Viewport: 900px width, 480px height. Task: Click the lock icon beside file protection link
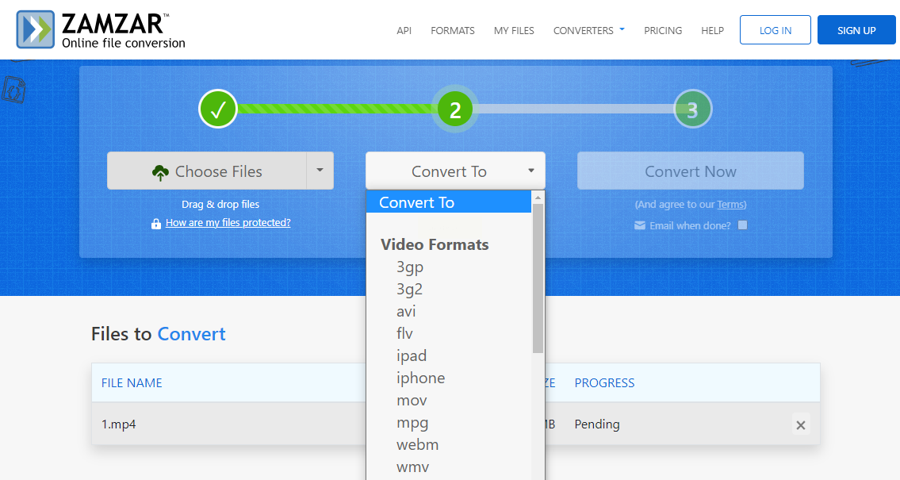[x=155, y=224]
